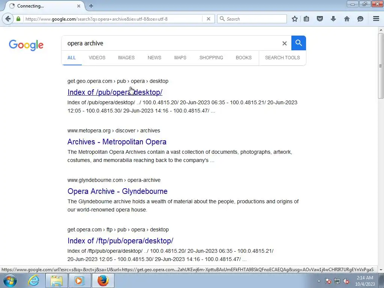Screen dimensions: 384x288
Task: Select the ALL results tab
Action: tap(72, 58)
